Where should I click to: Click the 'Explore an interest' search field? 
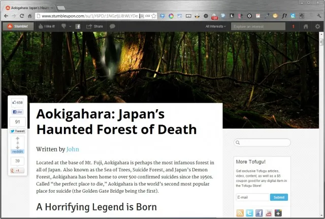[258, 26]
